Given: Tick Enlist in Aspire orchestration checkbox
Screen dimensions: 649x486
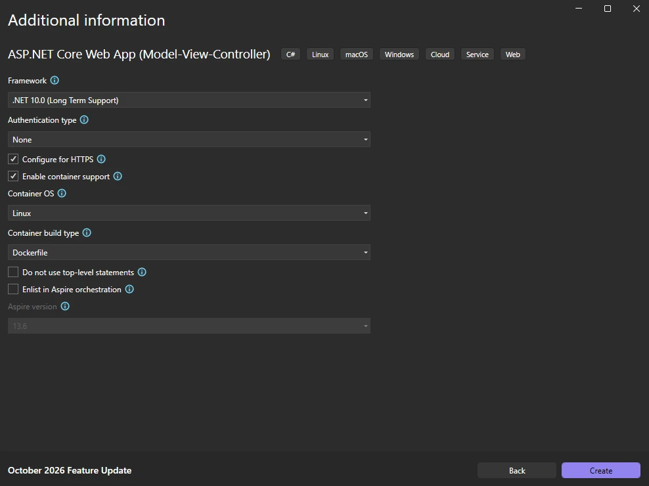Looking at the screenshot, I should click(13, 289).
